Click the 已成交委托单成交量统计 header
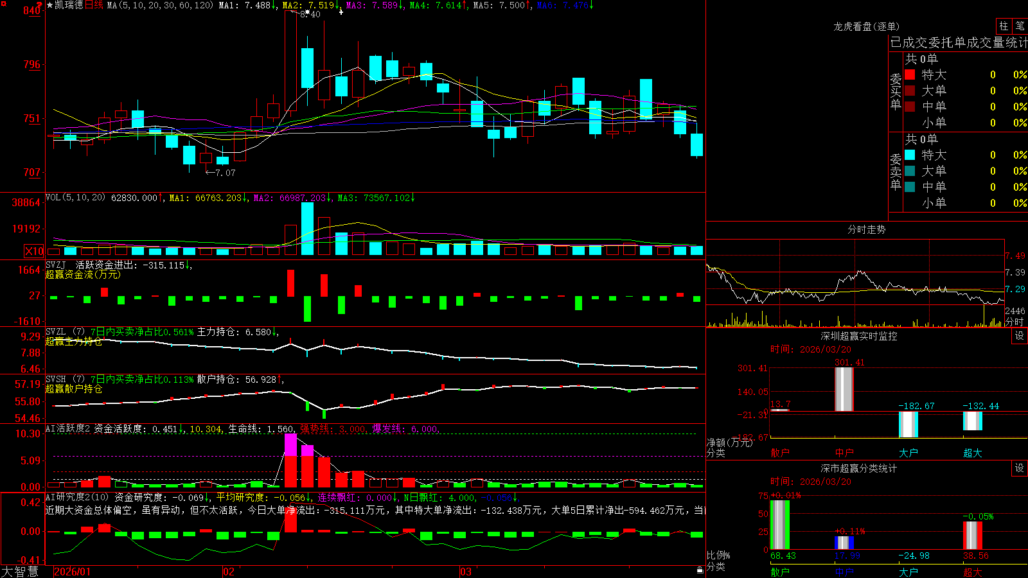This screenshot has height=578, width=1028. click(x=959, y=42)
